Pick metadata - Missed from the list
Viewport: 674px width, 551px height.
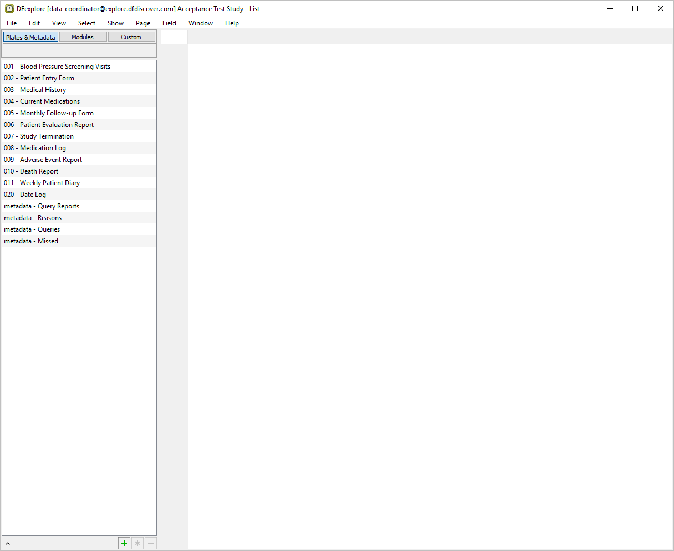tap(31, 241)
